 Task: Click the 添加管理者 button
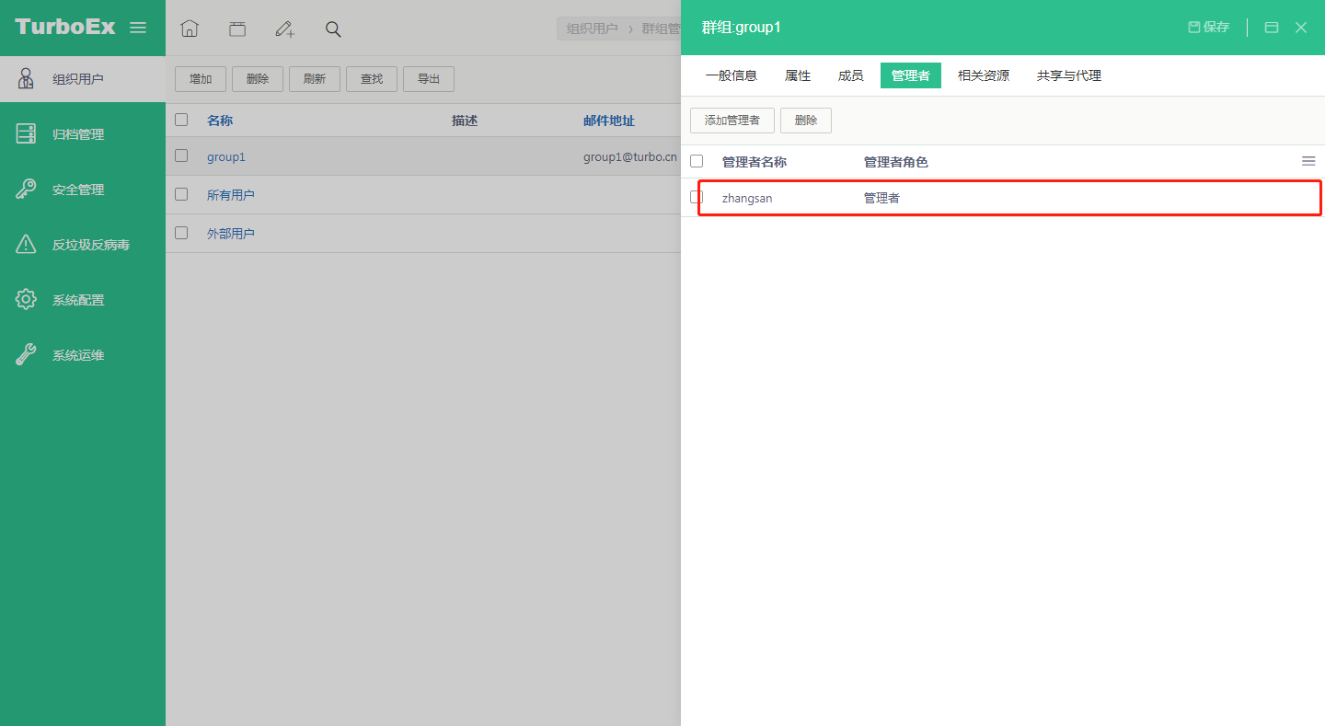732,121
